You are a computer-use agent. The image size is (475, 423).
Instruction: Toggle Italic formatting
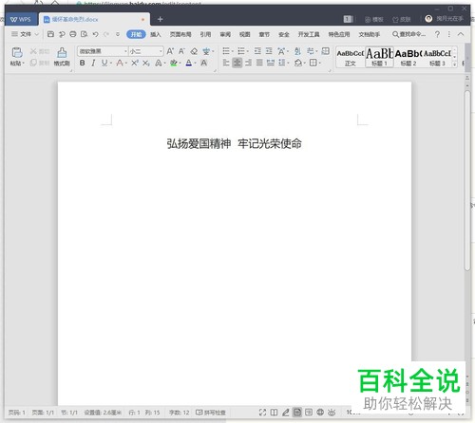(x=93, y=63)
